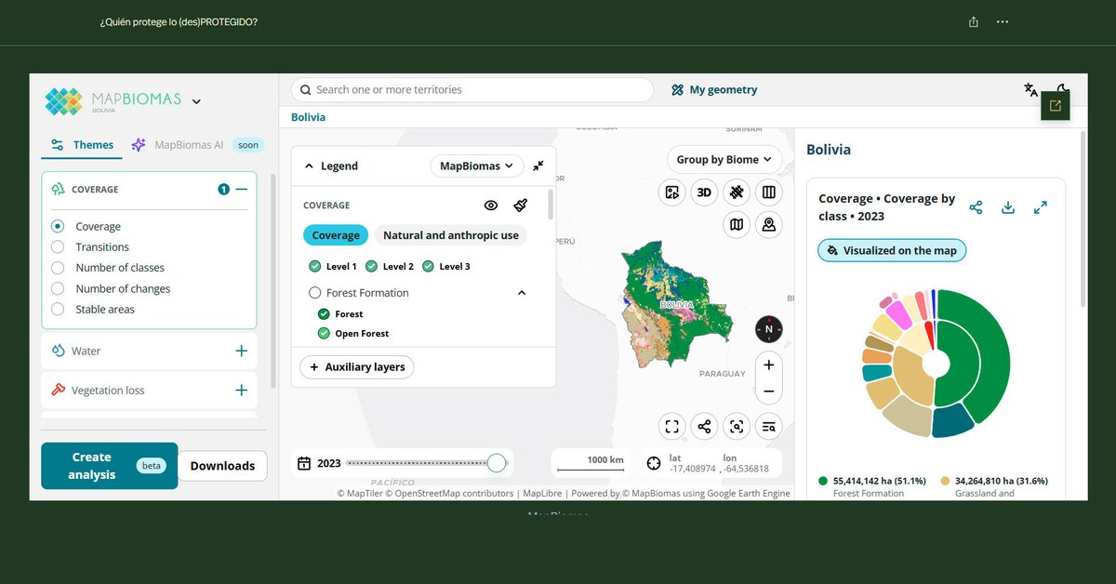The height and width of the screenshot is (584, 1116).
Task: Open the three-dot more options menu
Action: pos(1003,21)
